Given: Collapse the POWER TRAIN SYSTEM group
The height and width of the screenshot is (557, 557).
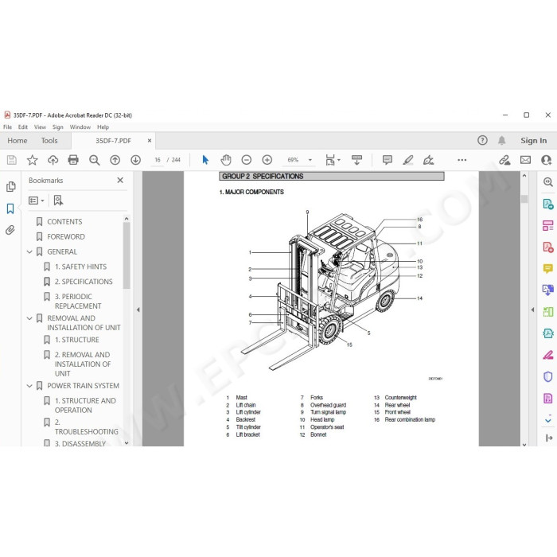Looking at the screenshot, I should pos(29,386).
